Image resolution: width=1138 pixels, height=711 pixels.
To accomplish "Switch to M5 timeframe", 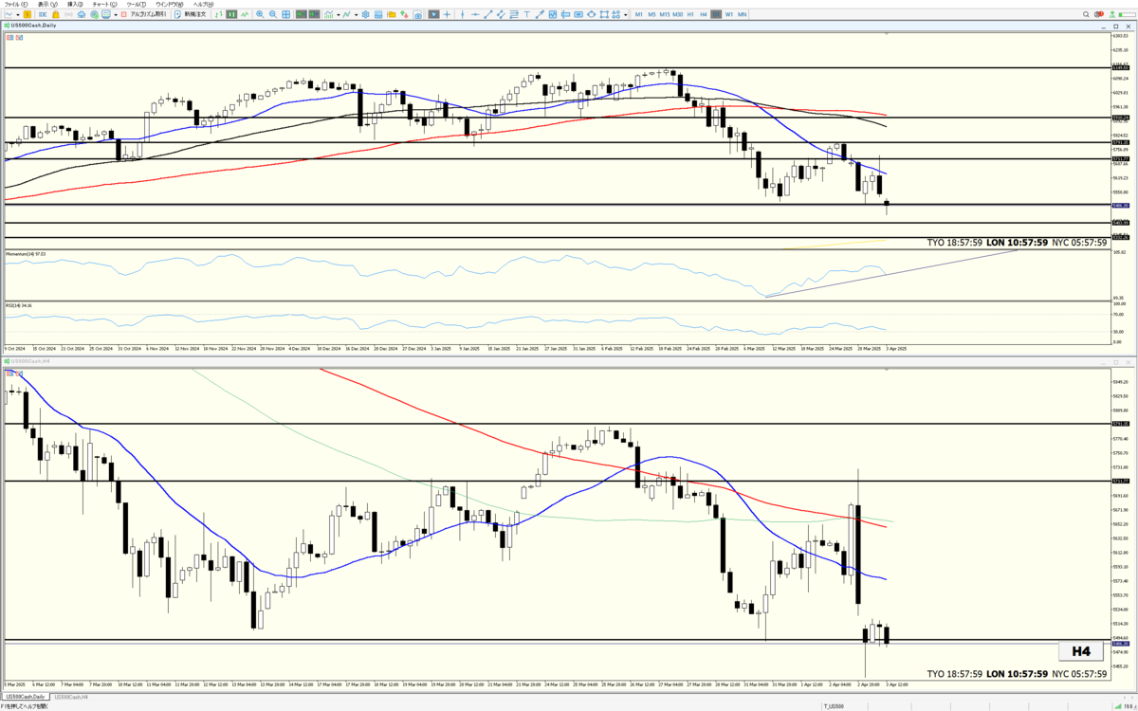I will pyautogui.click(x=652, y=14).
